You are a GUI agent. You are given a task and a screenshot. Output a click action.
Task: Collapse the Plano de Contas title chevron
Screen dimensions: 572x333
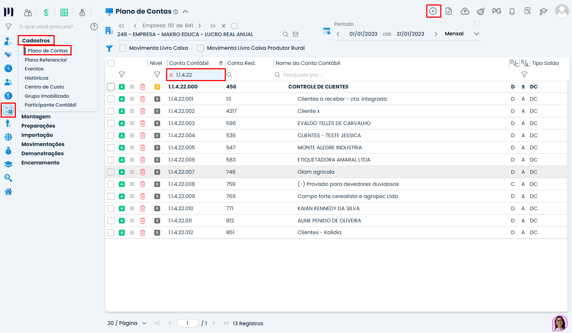(186, 11)
